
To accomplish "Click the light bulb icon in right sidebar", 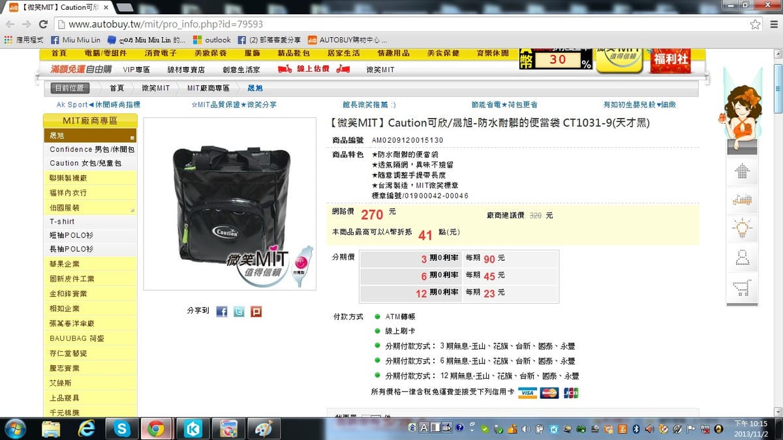I will click(x=741, y=228).
